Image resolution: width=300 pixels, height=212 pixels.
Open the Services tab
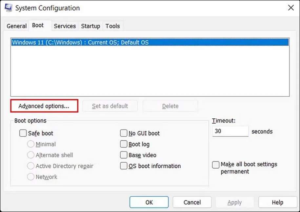[65, 26]
